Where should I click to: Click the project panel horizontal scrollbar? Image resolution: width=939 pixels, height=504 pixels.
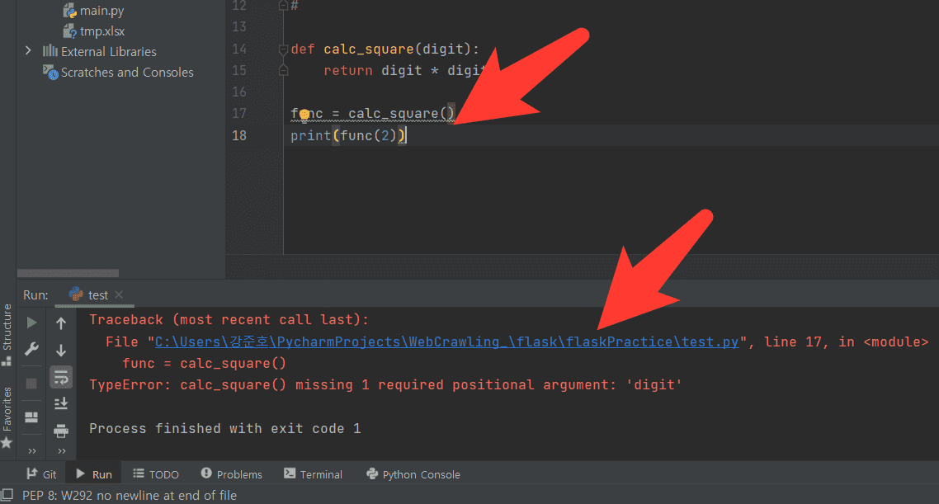coord(68,273)
